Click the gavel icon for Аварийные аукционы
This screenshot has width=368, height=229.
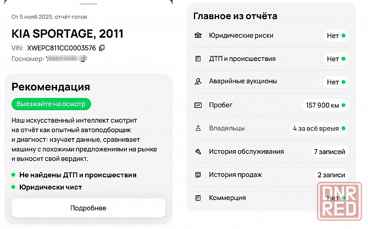pos(198,82)
